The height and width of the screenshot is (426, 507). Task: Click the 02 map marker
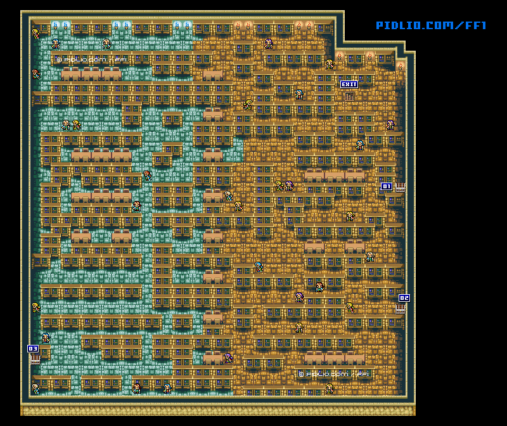(404, 298)
